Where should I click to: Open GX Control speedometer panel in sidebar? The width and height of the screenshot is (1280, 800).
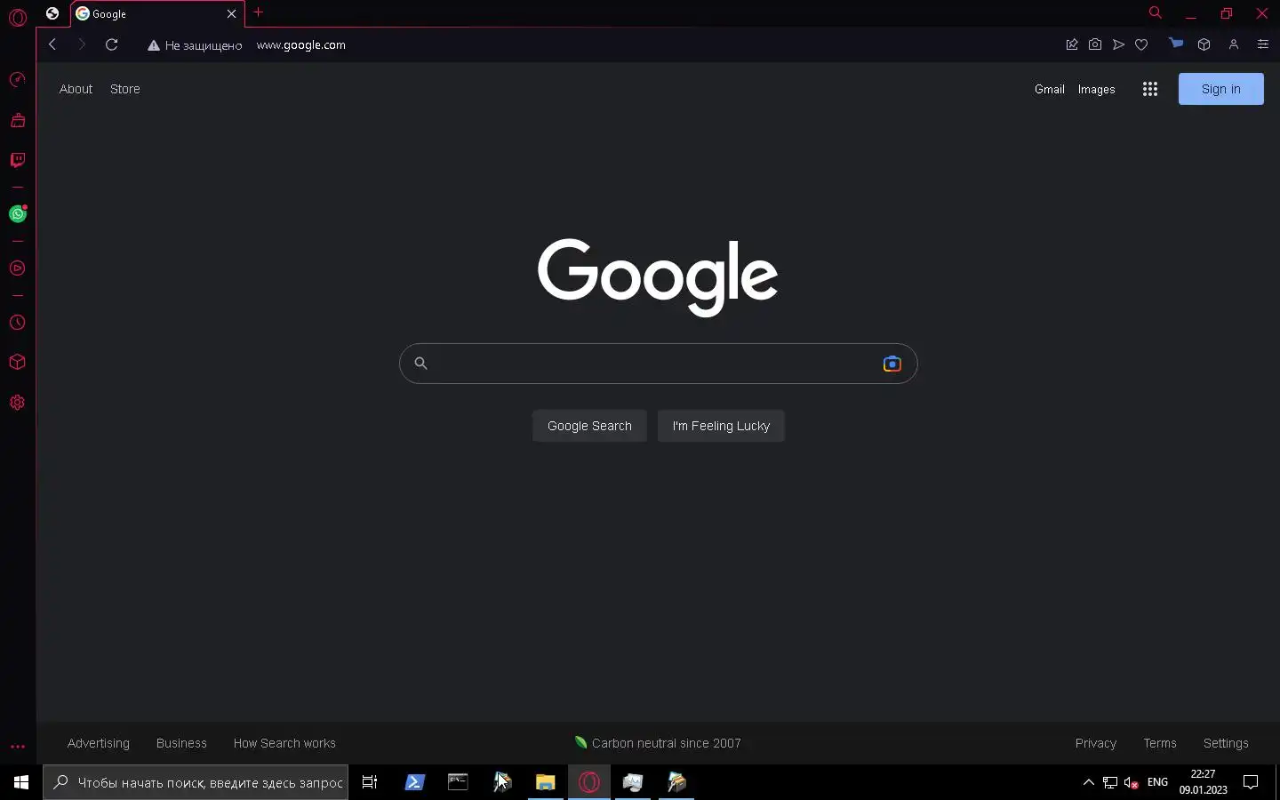click(x=18, y=80)
